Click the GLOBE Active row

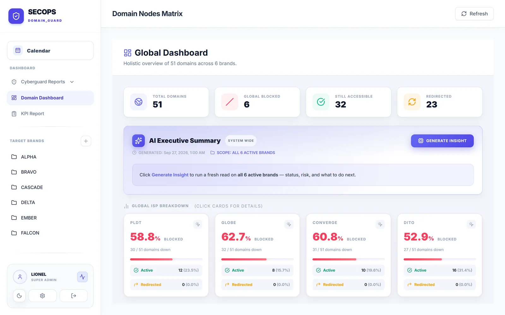click(x=258, y=270)
